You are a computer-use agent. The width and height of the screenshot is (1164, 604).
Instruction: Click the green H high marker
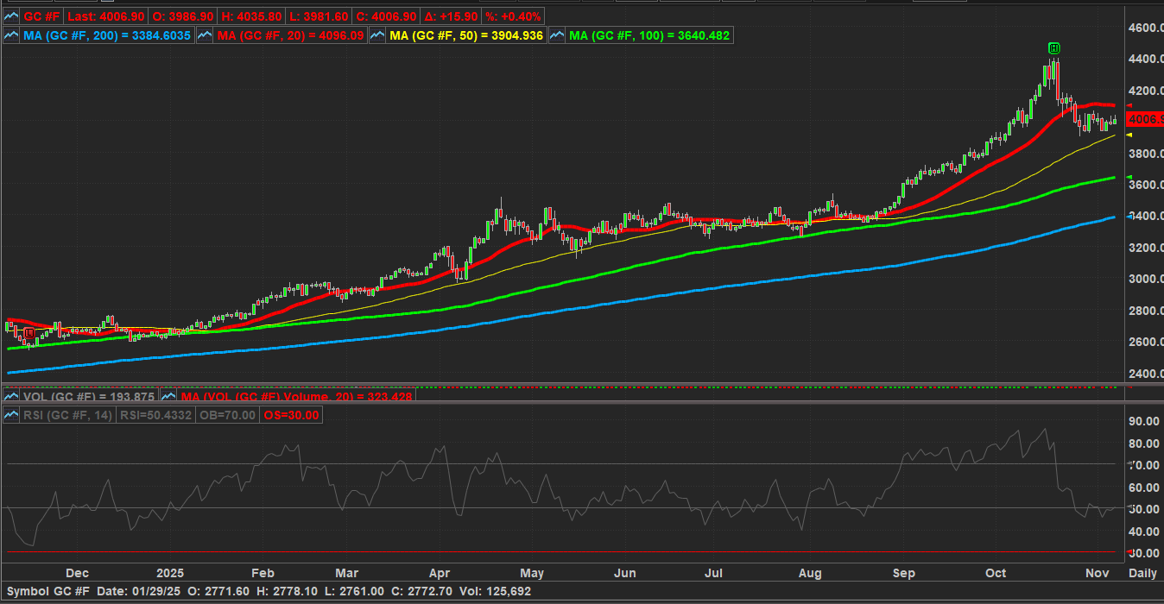[1054, 48]
